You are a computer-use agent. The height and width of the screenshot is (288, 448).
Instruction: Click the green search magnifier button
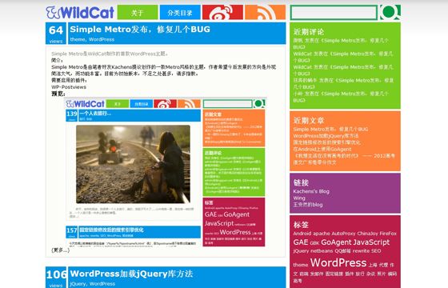(390, 12)
